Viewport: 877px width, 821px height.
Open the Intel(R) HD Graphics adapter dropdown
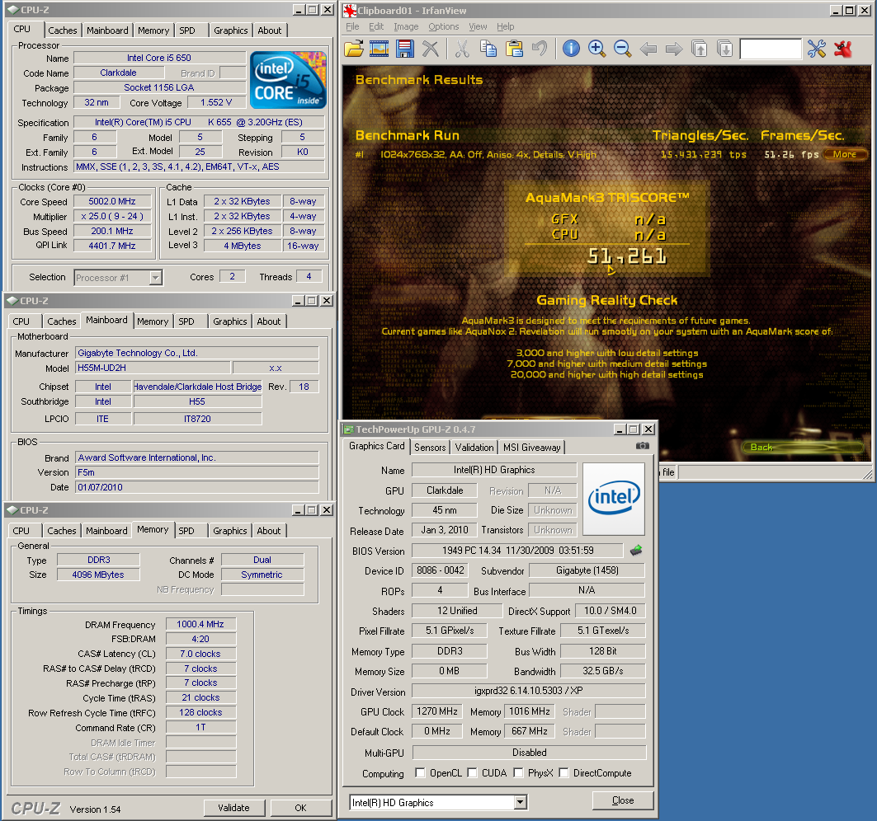[x=520, y=803]
